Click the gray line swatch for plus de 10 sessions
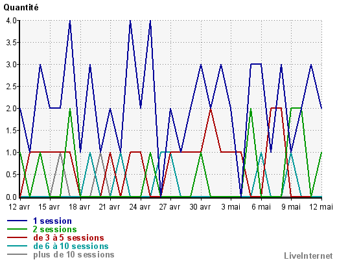The image size is (337, 262). pos(17,254)
